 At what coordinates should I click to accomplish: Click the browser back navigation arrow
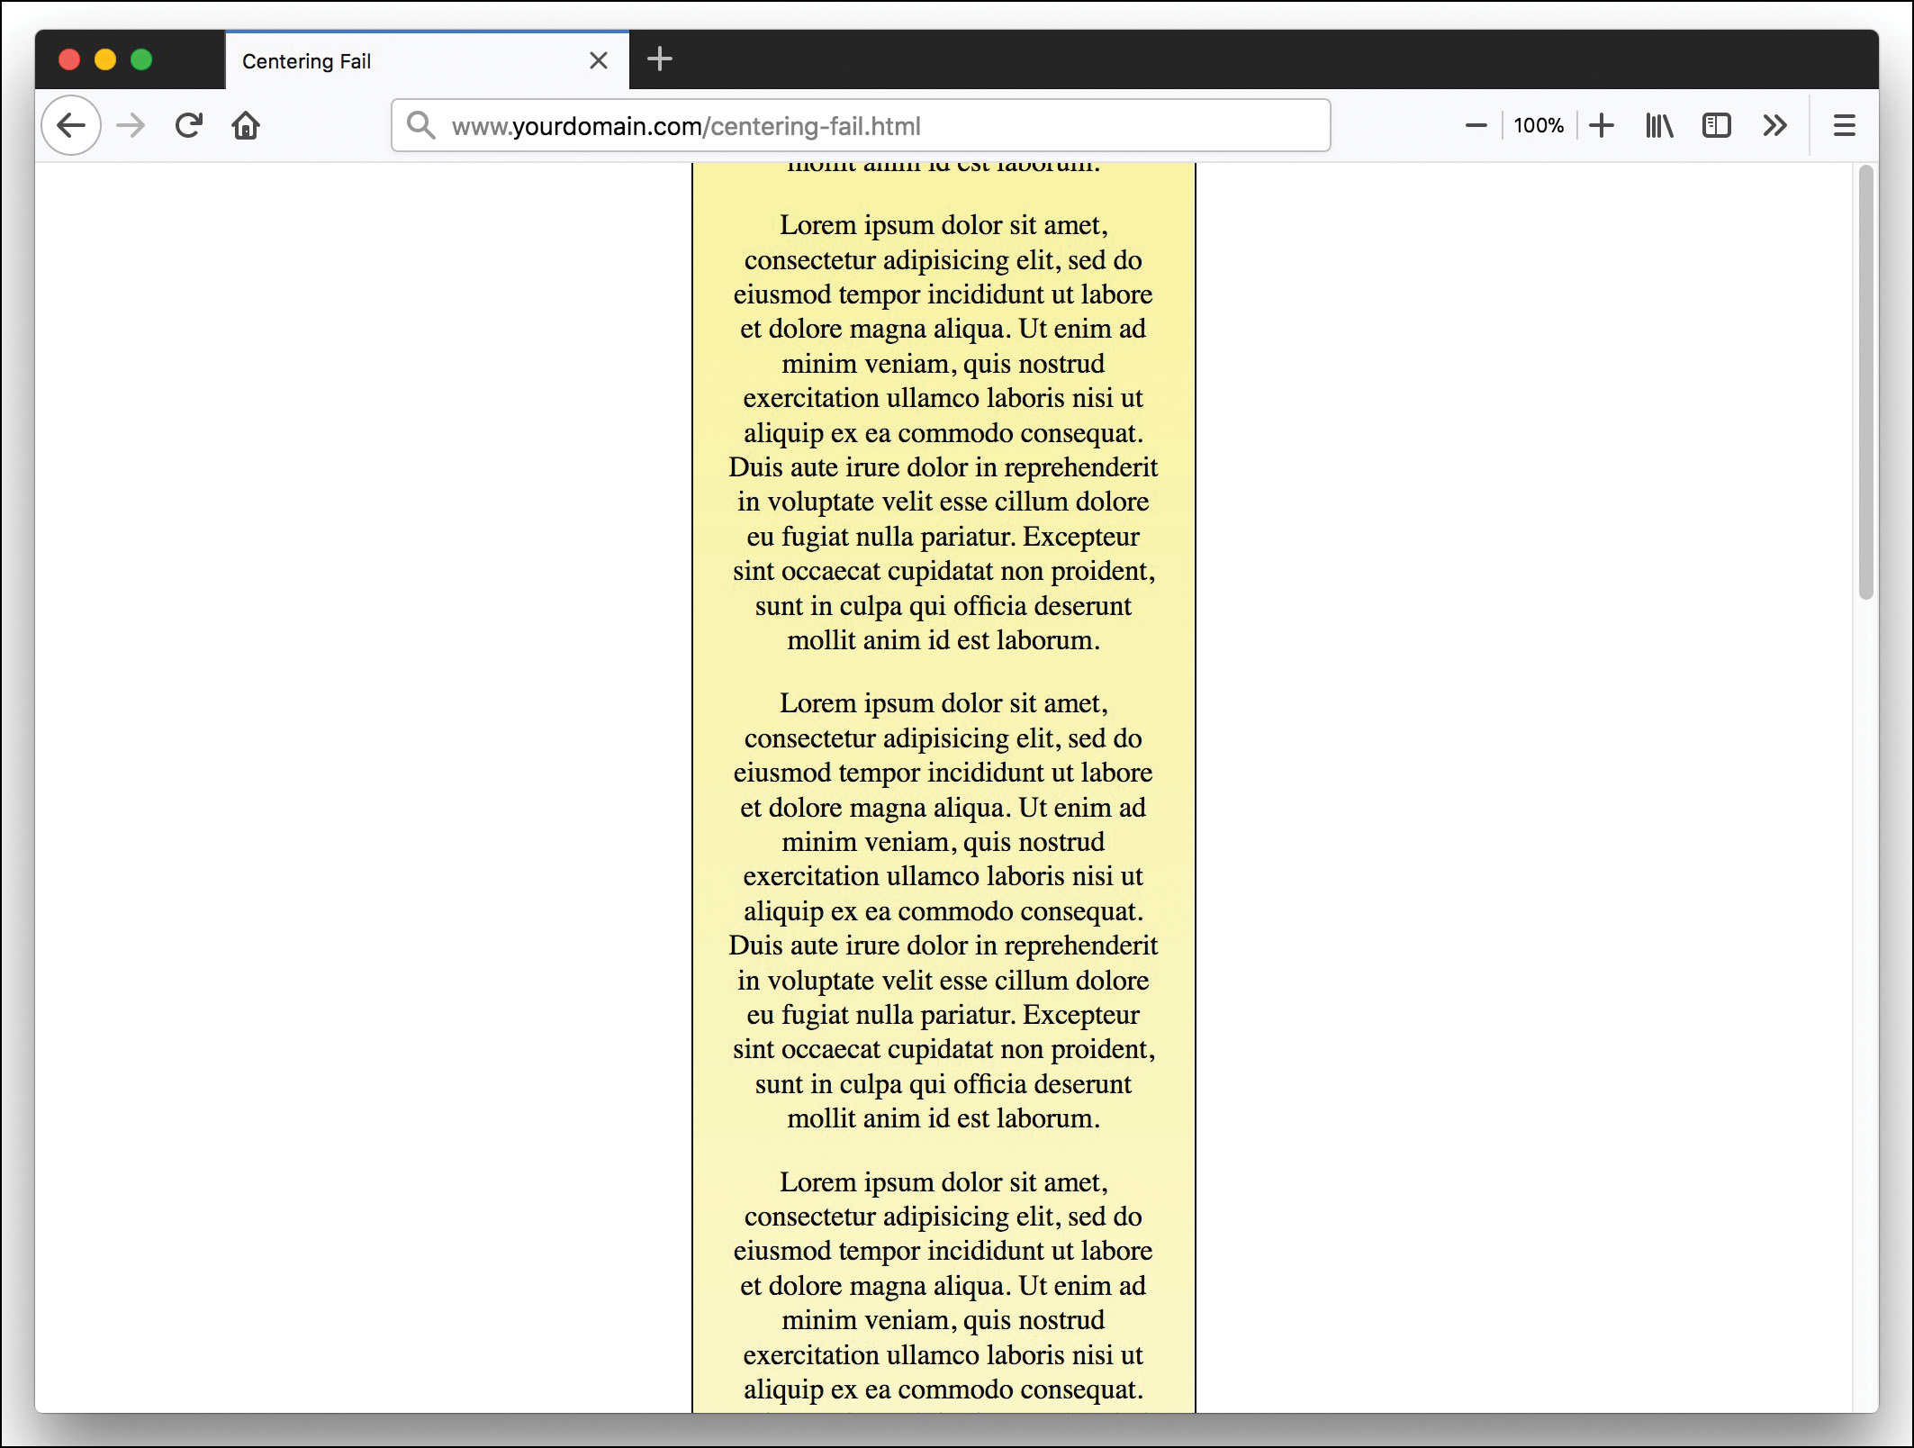71,125
